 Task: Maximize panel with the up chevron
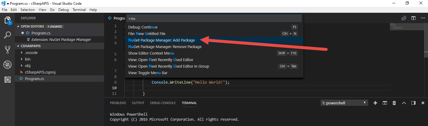click(404, 103)
